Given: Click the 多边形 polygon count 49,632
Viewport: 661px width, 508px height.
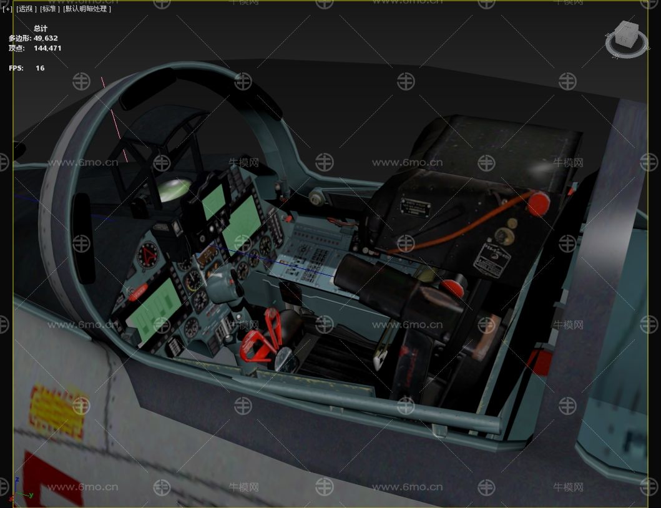Looking at the screenshot, I should point(46,38).
